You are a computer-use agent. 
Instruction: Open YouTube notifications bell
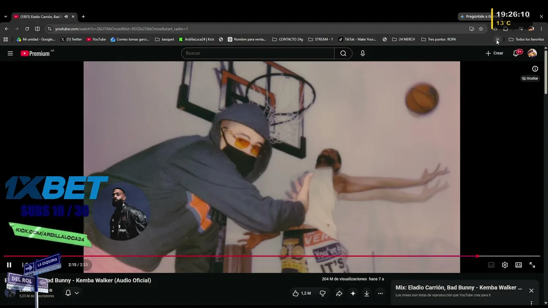tap(516, 53)
